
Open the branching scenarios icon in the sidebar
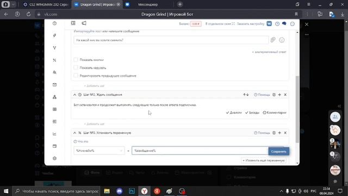[54, 48]
